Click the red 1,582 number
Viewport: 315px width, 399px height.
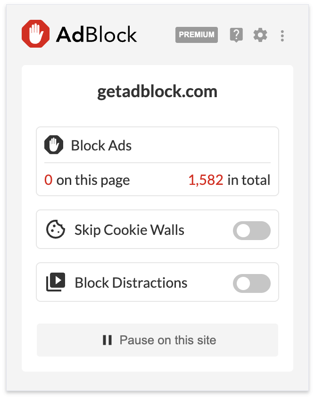[x=206, y=180]
